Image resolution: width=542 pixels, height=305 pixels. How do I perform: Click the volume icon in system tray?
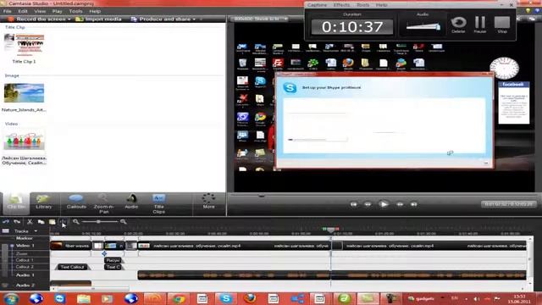tap(476, 299)
